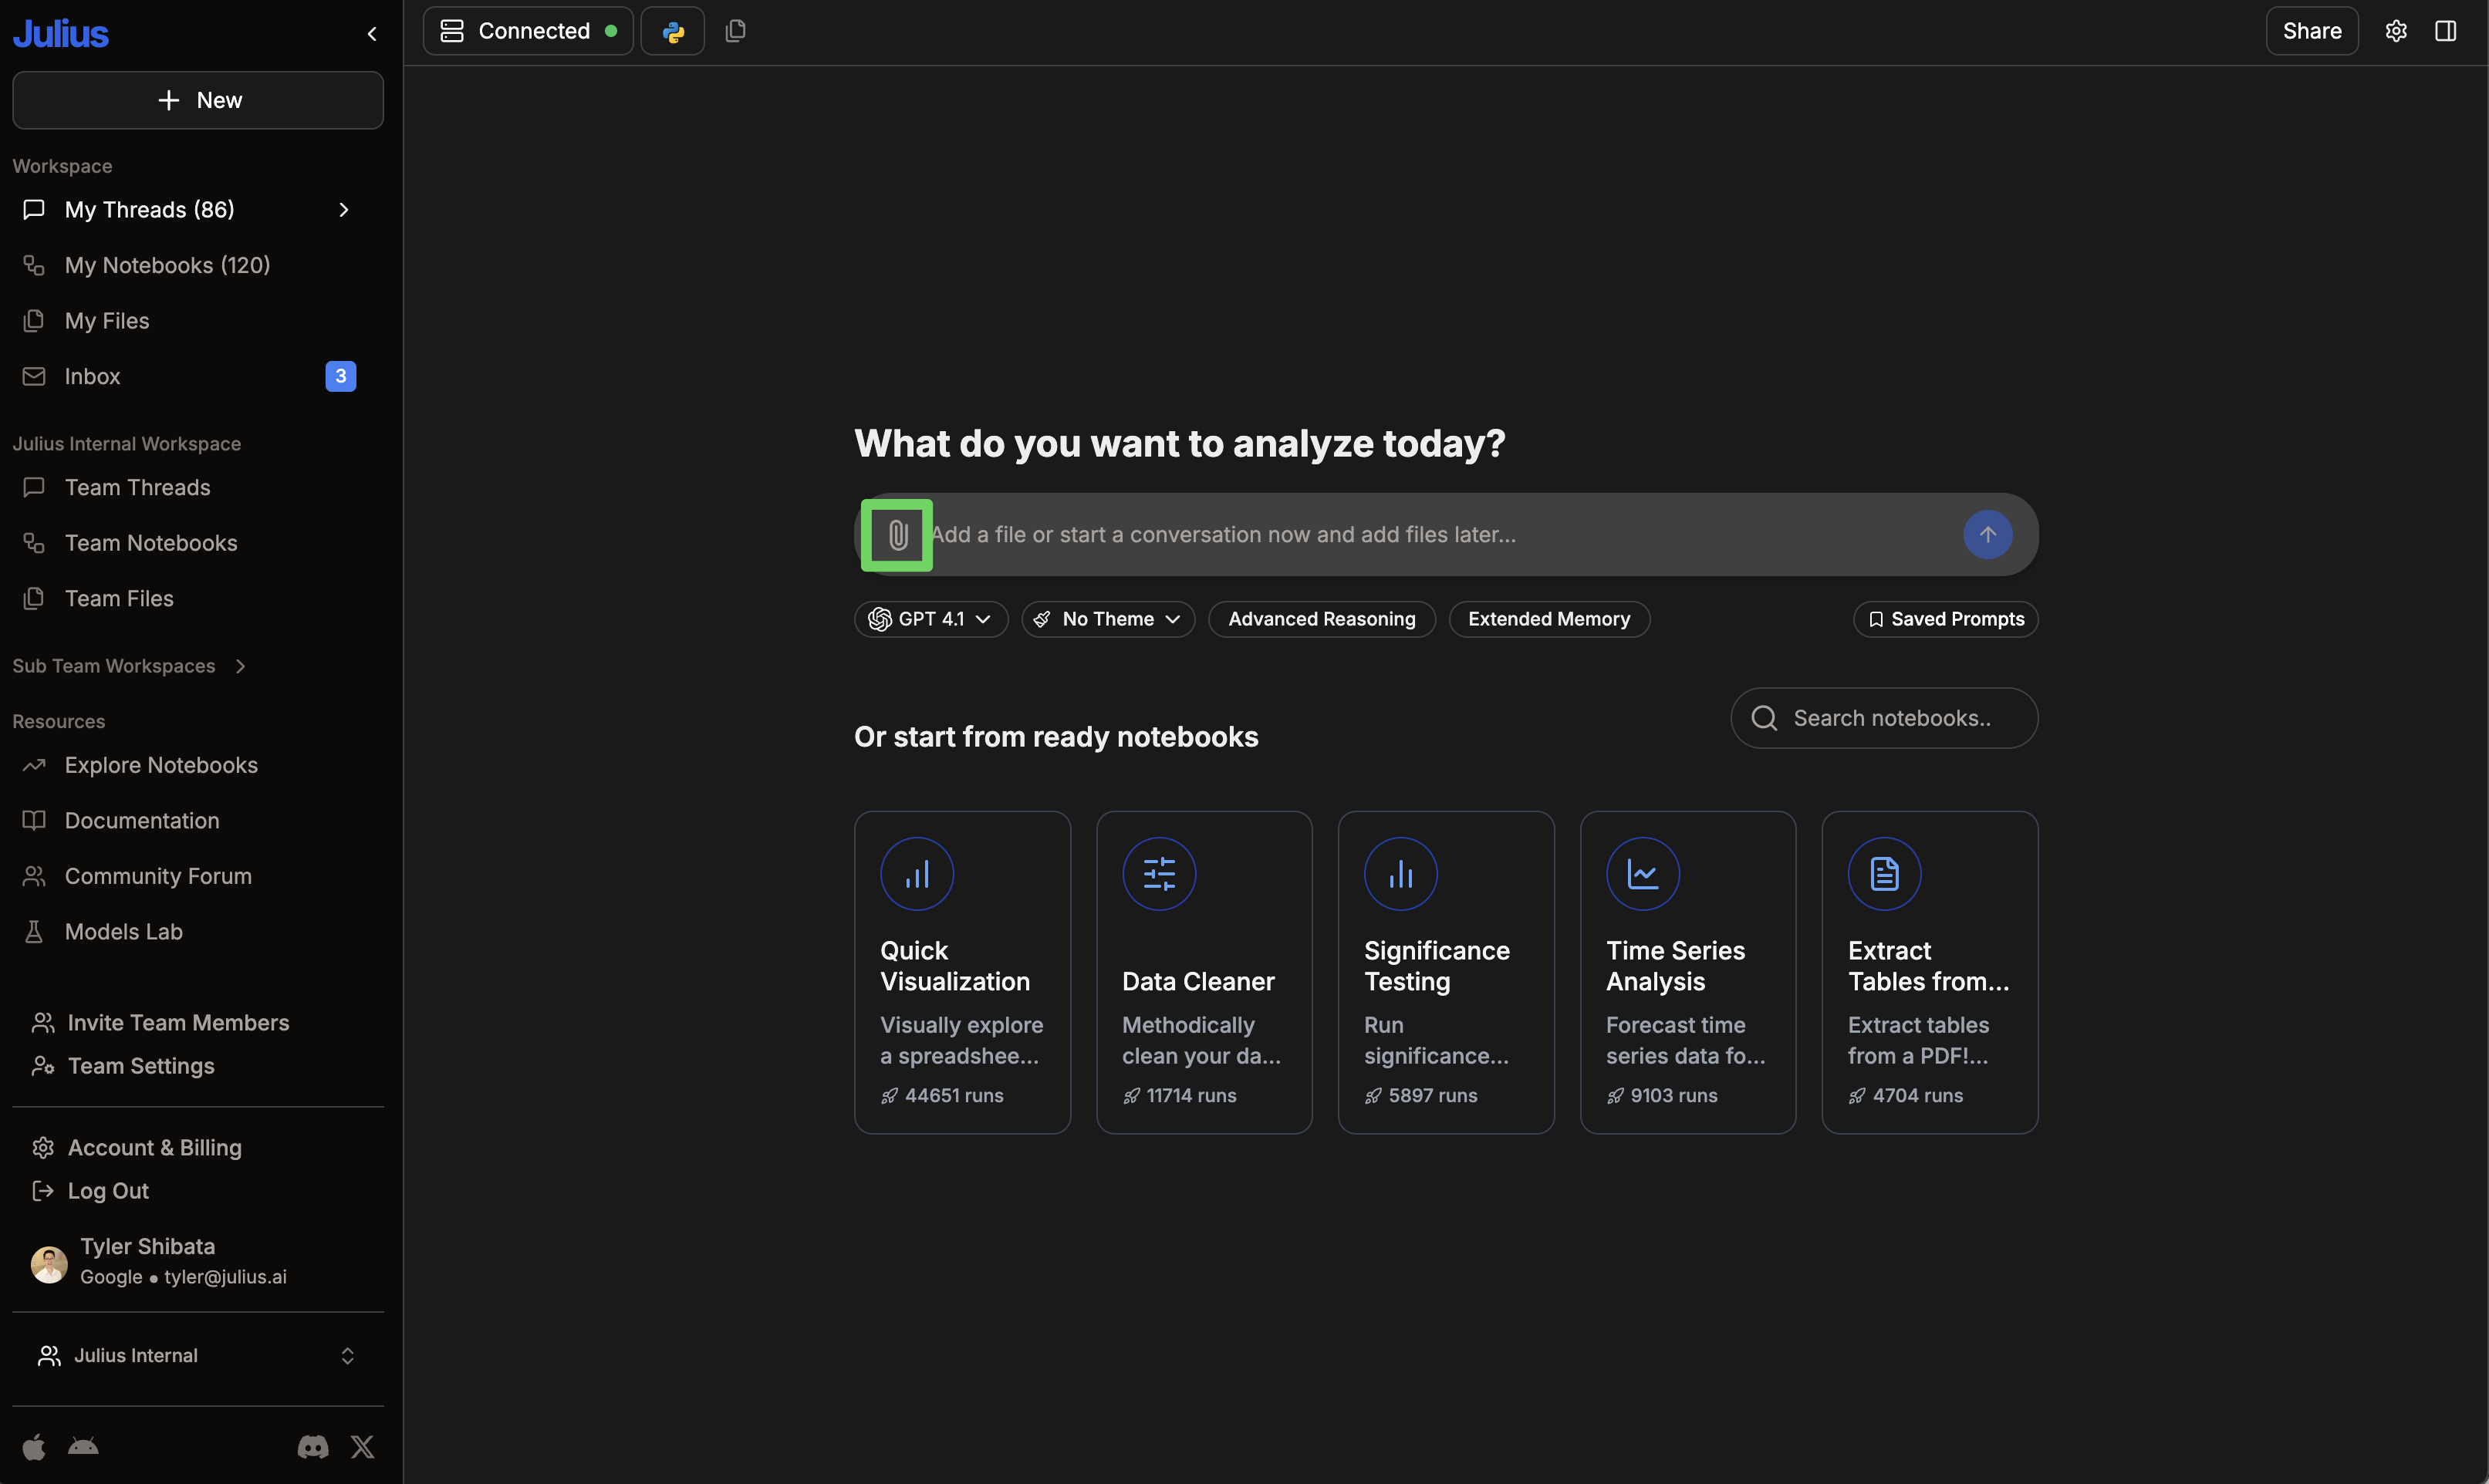Open settings gear icon at top right
Viewport: 2489px width, 1484px height.
[x=2395, y=31]
